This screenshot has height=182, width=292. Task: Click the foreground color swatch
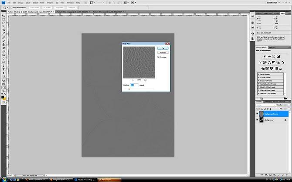[x=3, y=96]
